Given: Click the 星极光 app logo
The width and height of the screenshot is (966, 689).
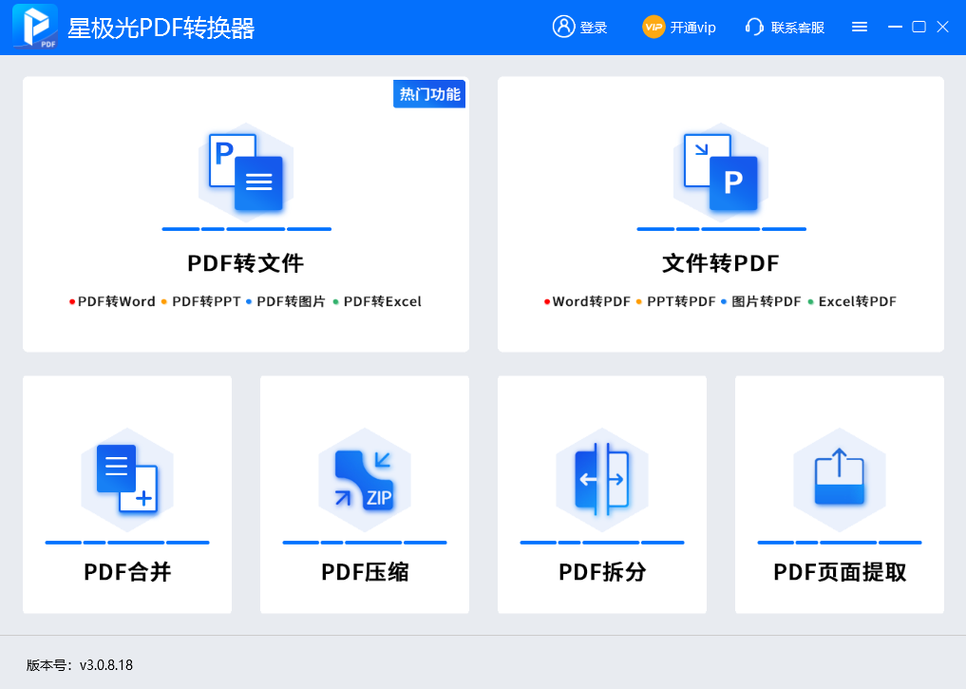Looking at the screenshot, I should point(34,27).
